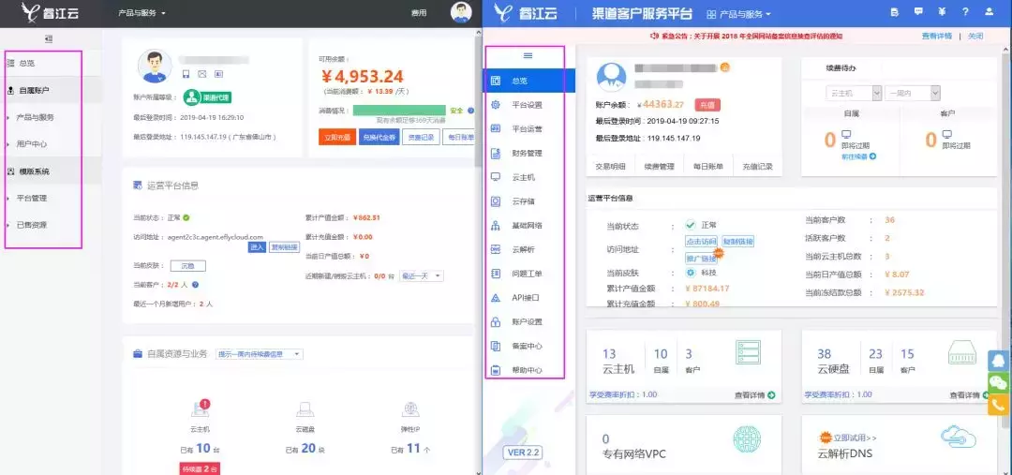Open 财务管理 in the right sidebar
1012x475 pixels.
pos(528,153)
